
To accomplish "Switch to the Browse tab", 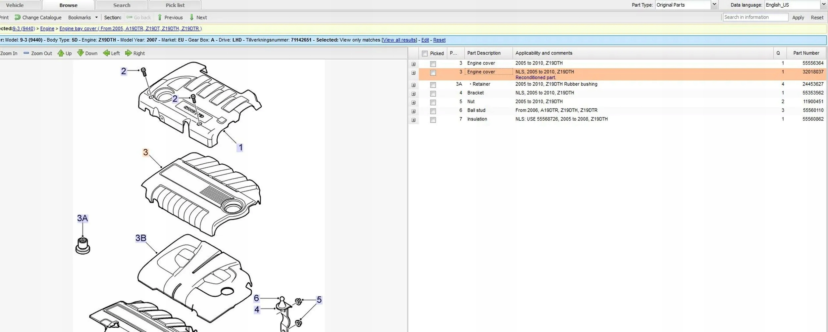I will pos(68,5).
